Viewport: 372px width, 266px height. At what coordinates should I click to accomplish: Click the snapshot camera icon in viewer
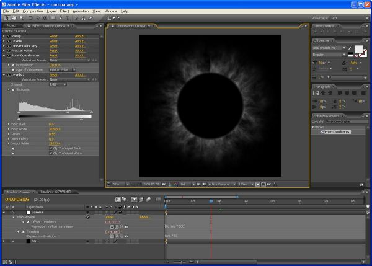[164, 184]
